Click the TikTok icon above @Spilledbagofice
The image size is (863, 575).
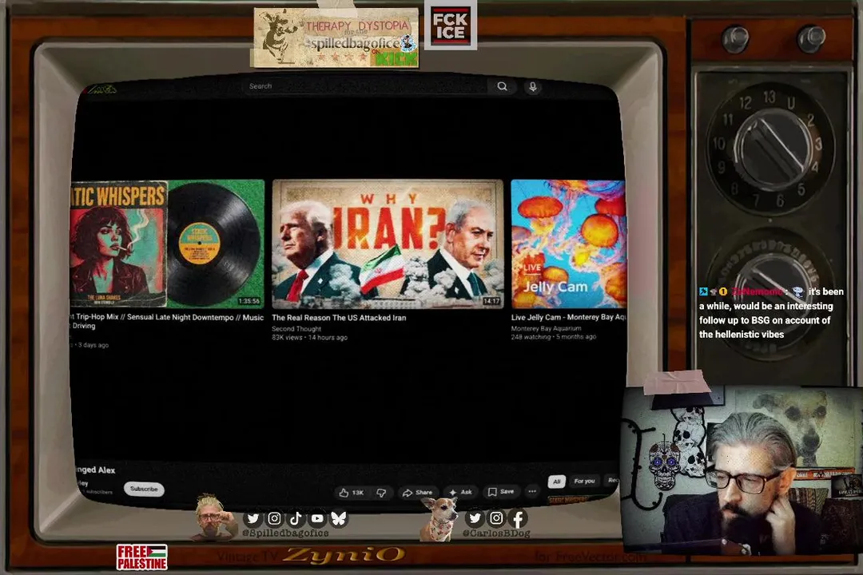click(x=296, y=518)
